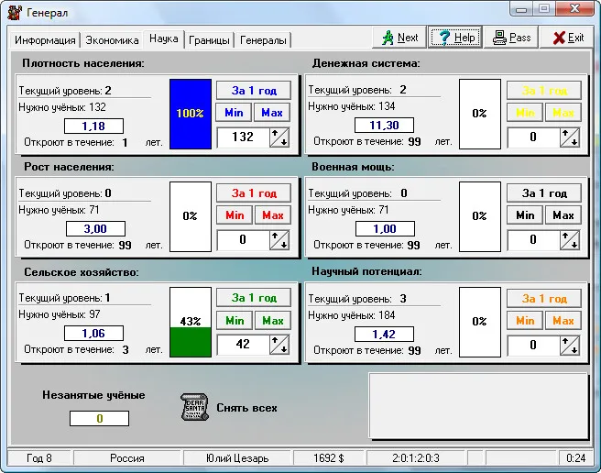Select the Границы tab
Image resolution: width=601 pixels, height=473 pixels.
point(210,40)
